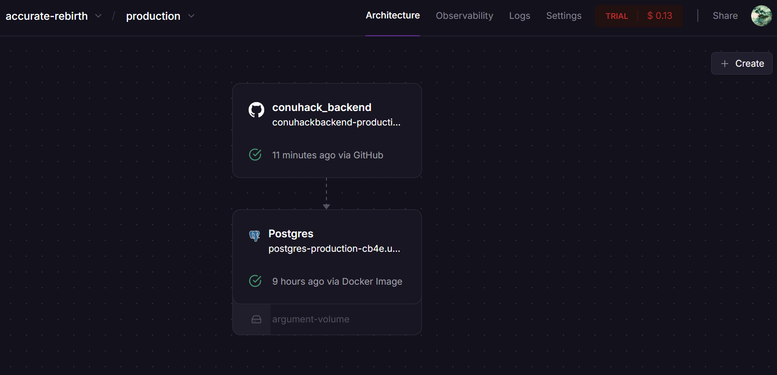
Task: Click the success checkmark on conuhack_backend card
Action: coord(255,154)
